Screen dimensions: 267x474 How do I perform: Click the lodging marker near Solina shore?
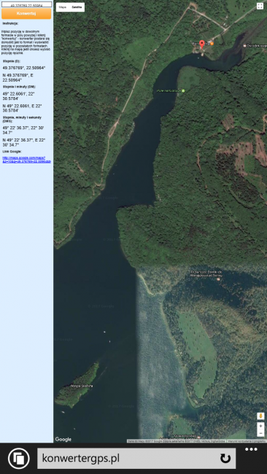(x=219, y=279)
